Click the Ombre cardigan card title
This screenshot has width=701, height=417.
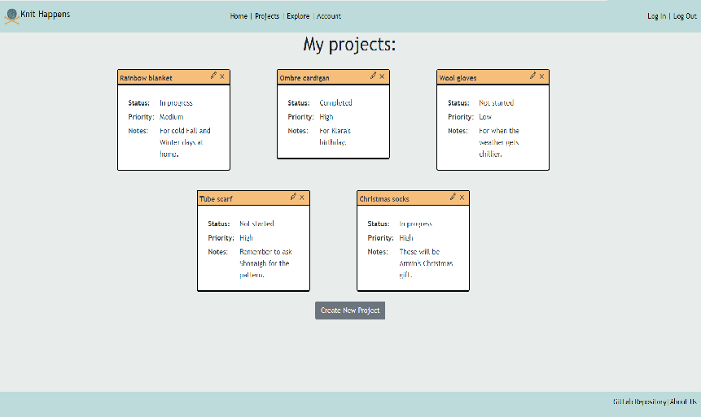click(x=304, y=78)
